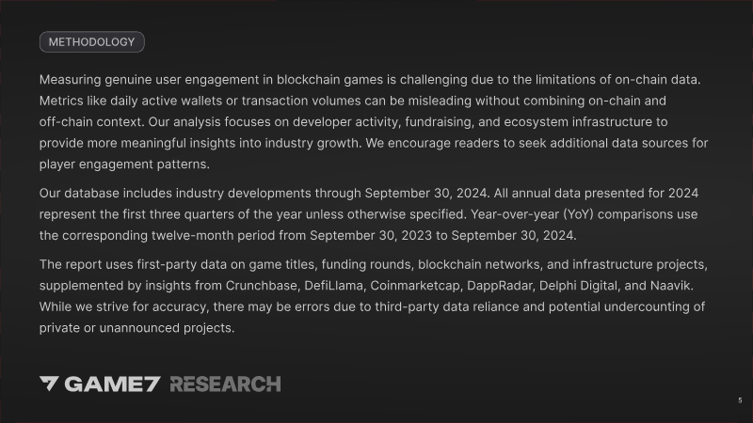Click the paragraph starting "Our database includes"

pos(369,213)
